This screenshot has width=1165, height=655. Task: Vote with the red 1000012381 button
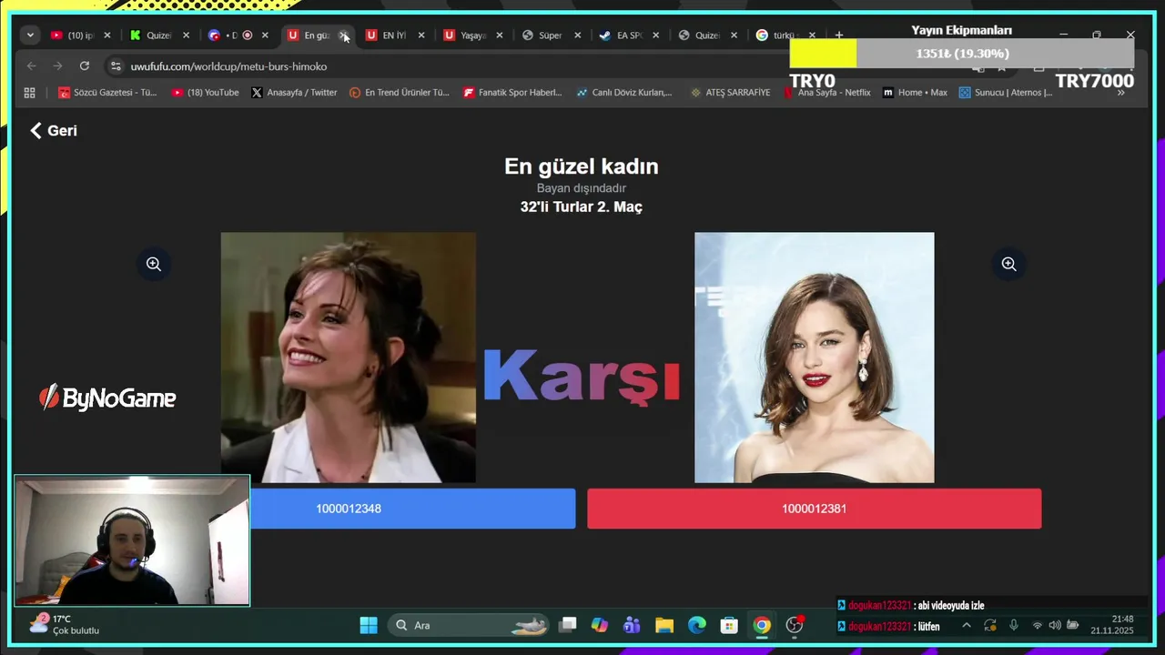pyautogui.click(x=814, y=509)
